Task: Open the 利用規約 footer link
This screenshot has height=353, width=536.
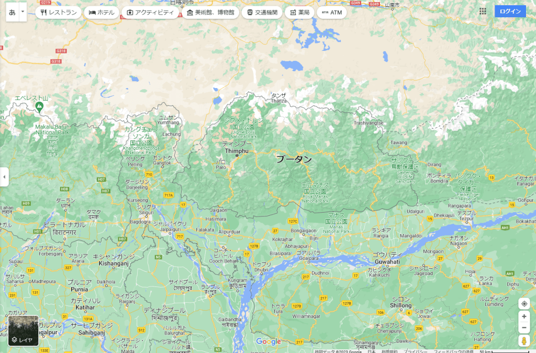Action: 389,351
